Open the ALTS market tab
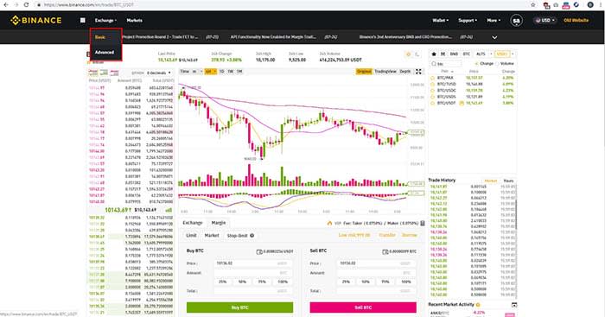This screenshot has height=317, width=605. pyautogui.click(x=481, y=54)
